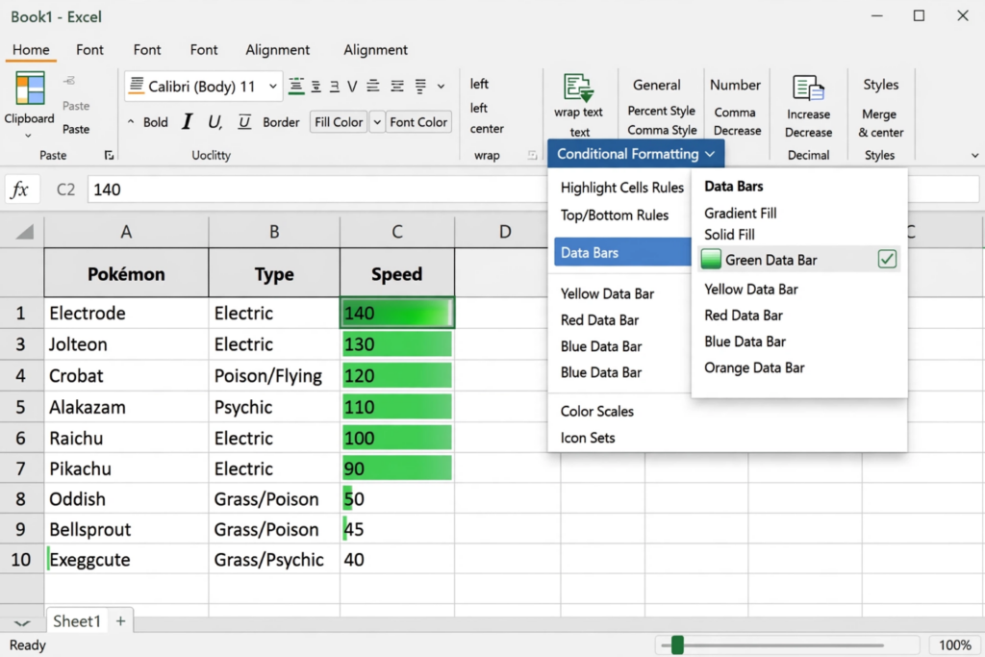Screen dimensions: 985x657
Task: Click Gradient Fill in the submenu
Action: (x=740, y=213)
